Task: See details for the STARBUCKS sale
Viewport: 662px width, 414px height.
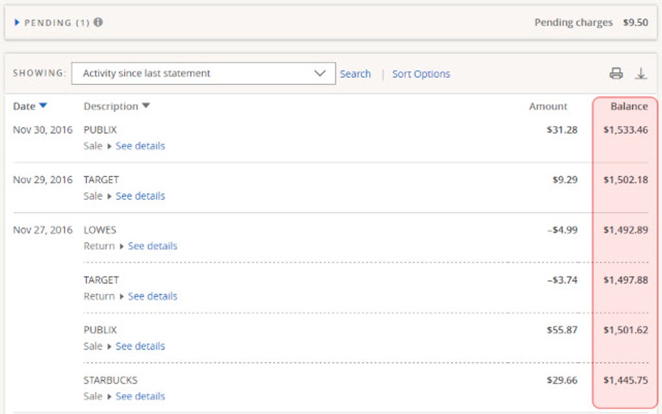Action: 141,396
